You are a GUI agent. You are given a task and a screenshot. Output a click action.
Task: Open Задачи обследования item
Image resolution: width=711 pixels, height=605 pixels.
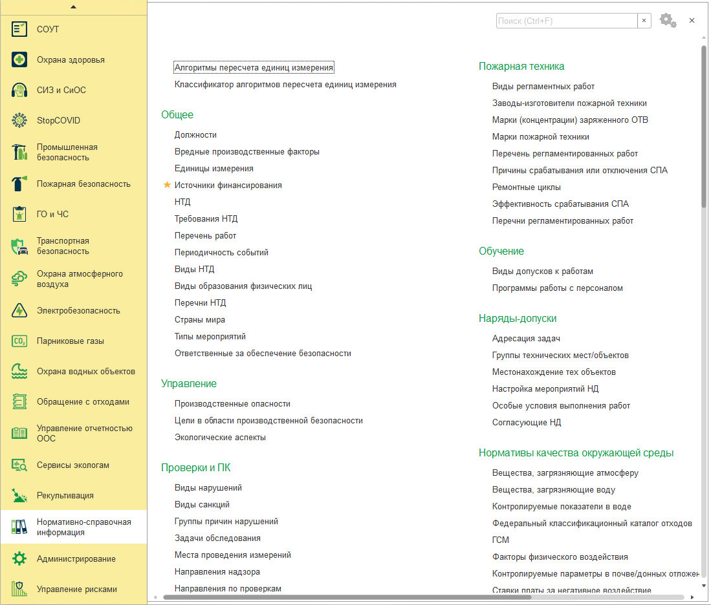217,538
